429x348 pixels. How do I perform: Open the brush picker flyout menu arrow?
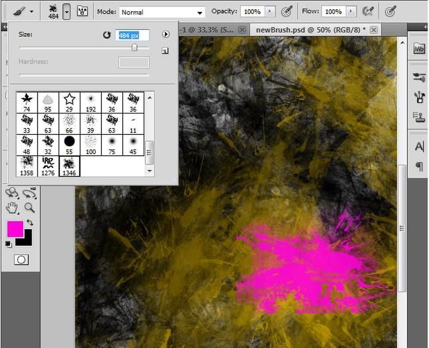(166, 34)
